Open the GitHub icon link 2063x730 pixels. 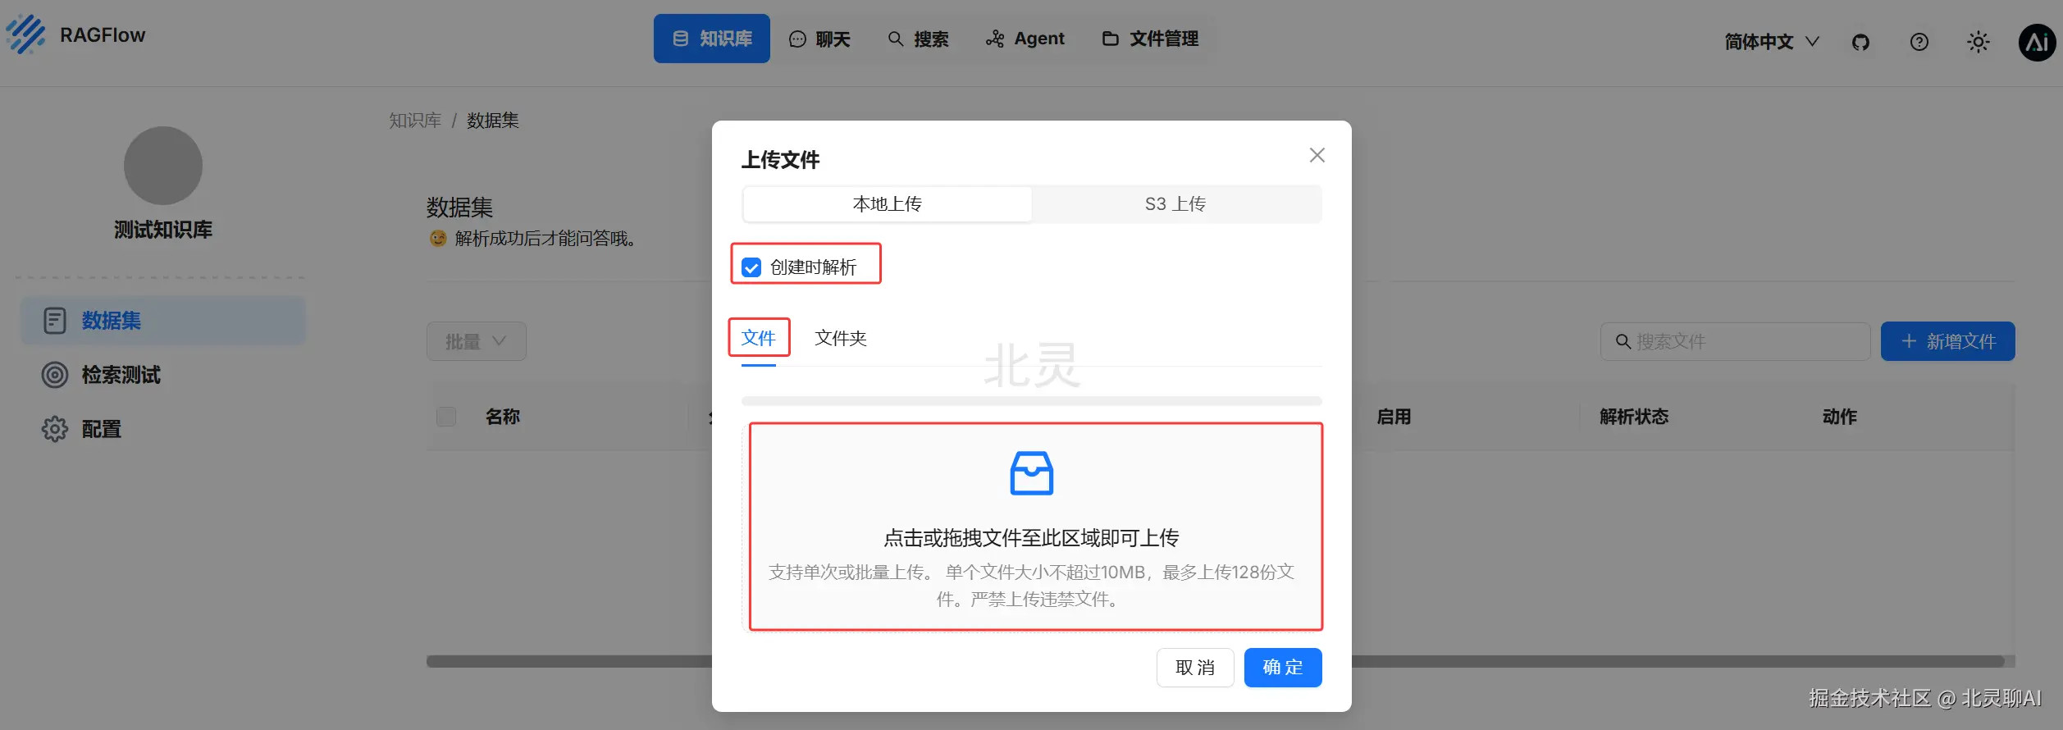[1860, 42]
